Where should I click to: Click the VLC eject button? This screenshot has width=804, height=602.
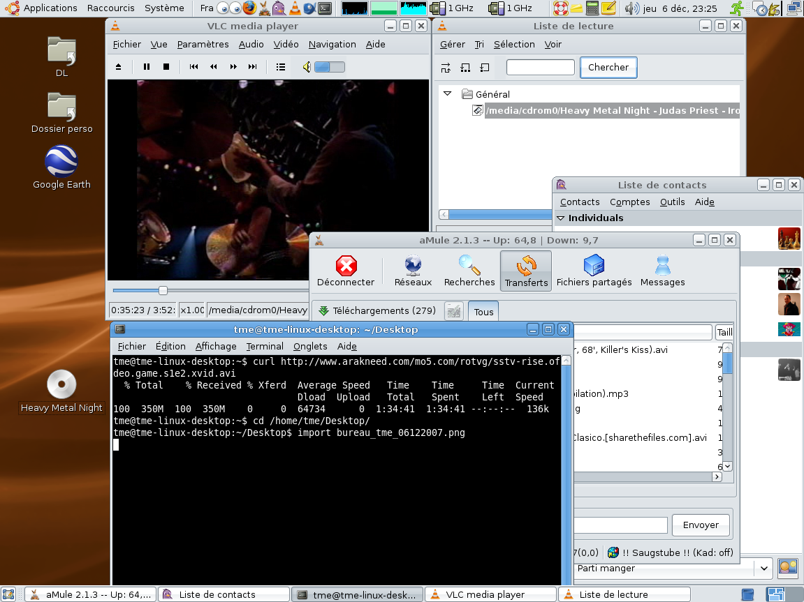click(119, 66)
